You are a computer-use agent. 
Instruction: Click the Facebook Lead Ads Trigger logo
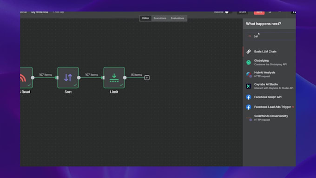249,107
